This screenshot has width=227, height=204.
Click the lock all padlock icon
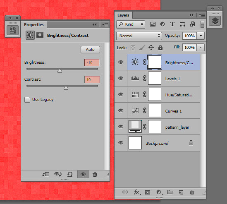(x=160, y=48)
